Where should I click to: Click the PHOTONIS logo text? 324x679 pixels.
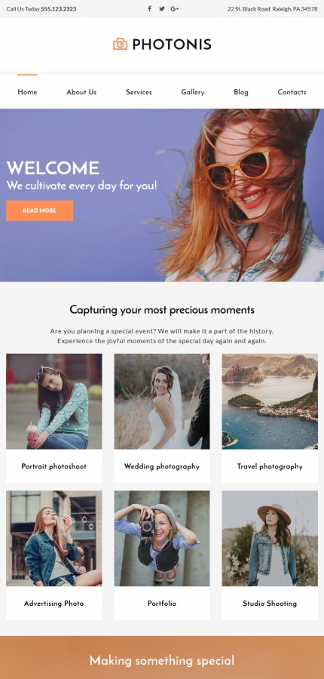pos(172,45)
